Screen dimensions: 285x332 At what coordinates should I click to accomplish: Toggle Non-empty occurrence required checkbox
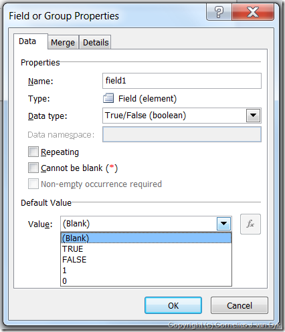[33, 184]
